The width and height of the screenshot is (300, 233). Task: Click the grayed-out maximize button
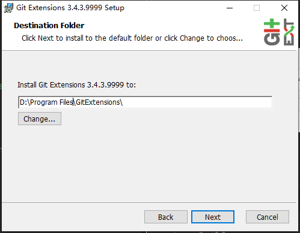coord(257,8)
